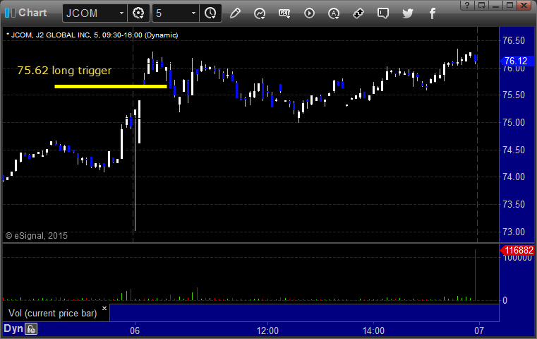Click the 12:00 time axis label

(267, 331)
